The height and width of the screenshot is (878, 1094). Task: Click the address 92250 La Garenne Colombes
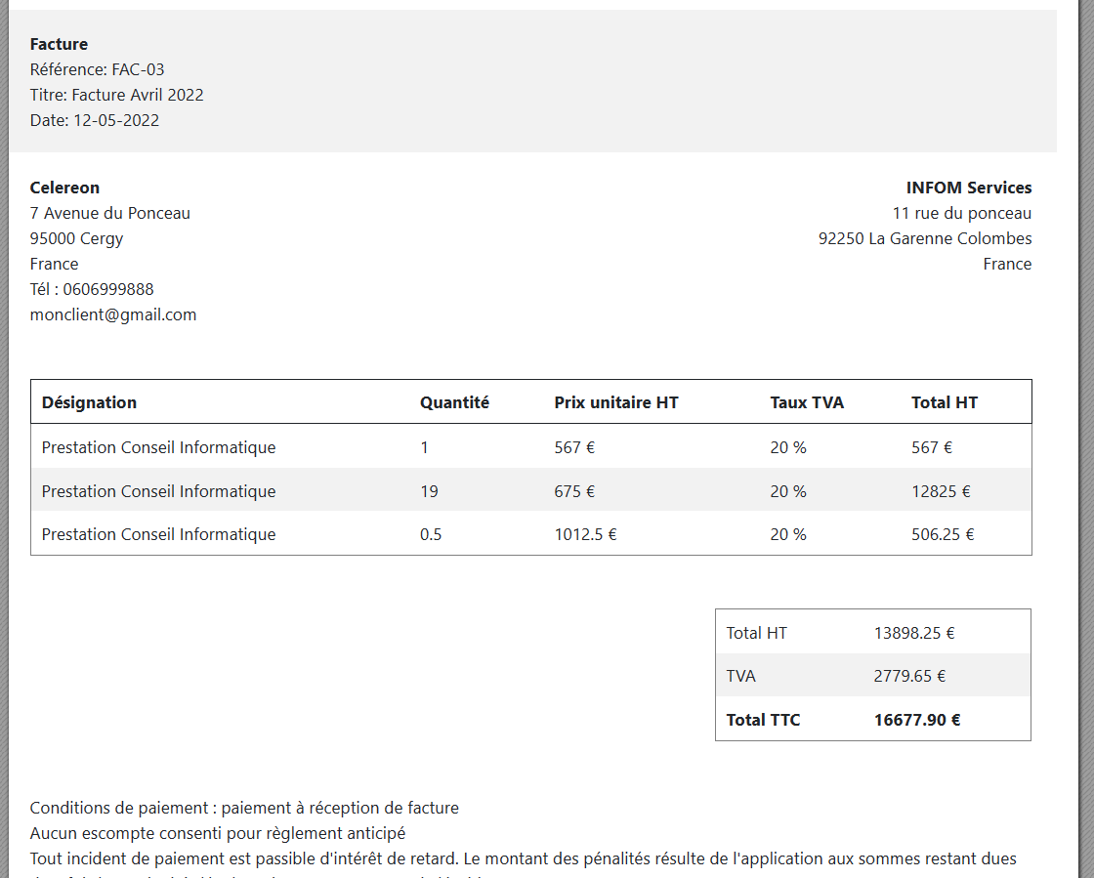[924, 238]
